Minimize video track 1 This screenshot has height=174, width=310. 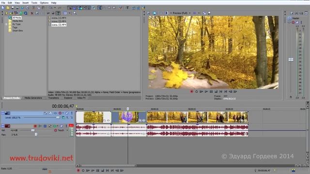3,113
